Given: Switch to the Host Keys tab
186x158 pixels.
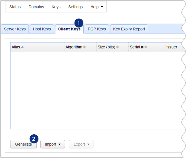Looking at the screenshot, I should (x=42, y=29).
